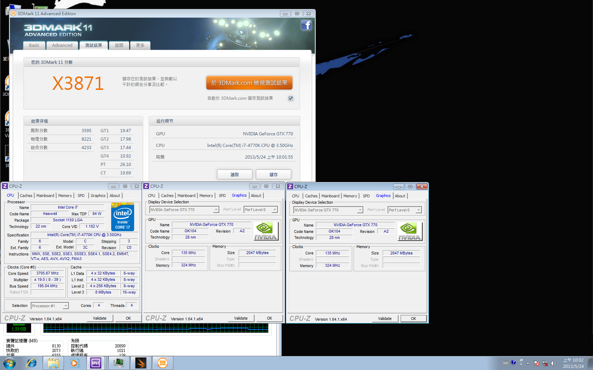
Task: Click the blue help question mark tray icon
Action: [514, 362]
